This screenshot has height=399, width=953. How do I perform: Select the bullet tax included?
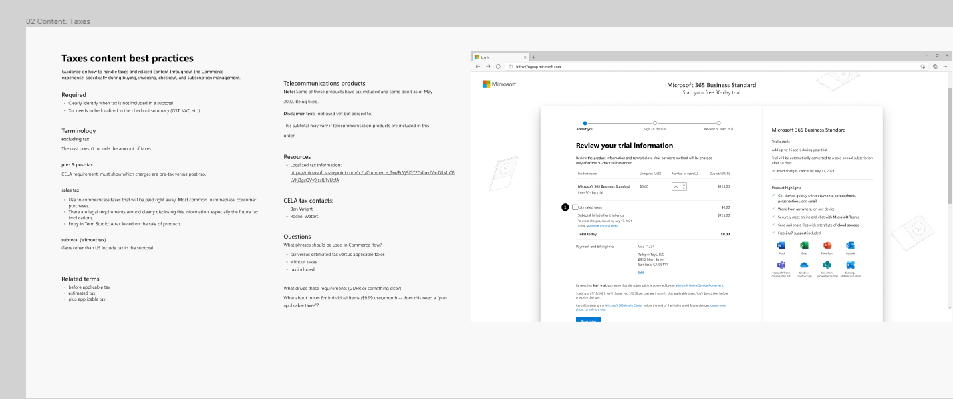[x=302, y=269]
